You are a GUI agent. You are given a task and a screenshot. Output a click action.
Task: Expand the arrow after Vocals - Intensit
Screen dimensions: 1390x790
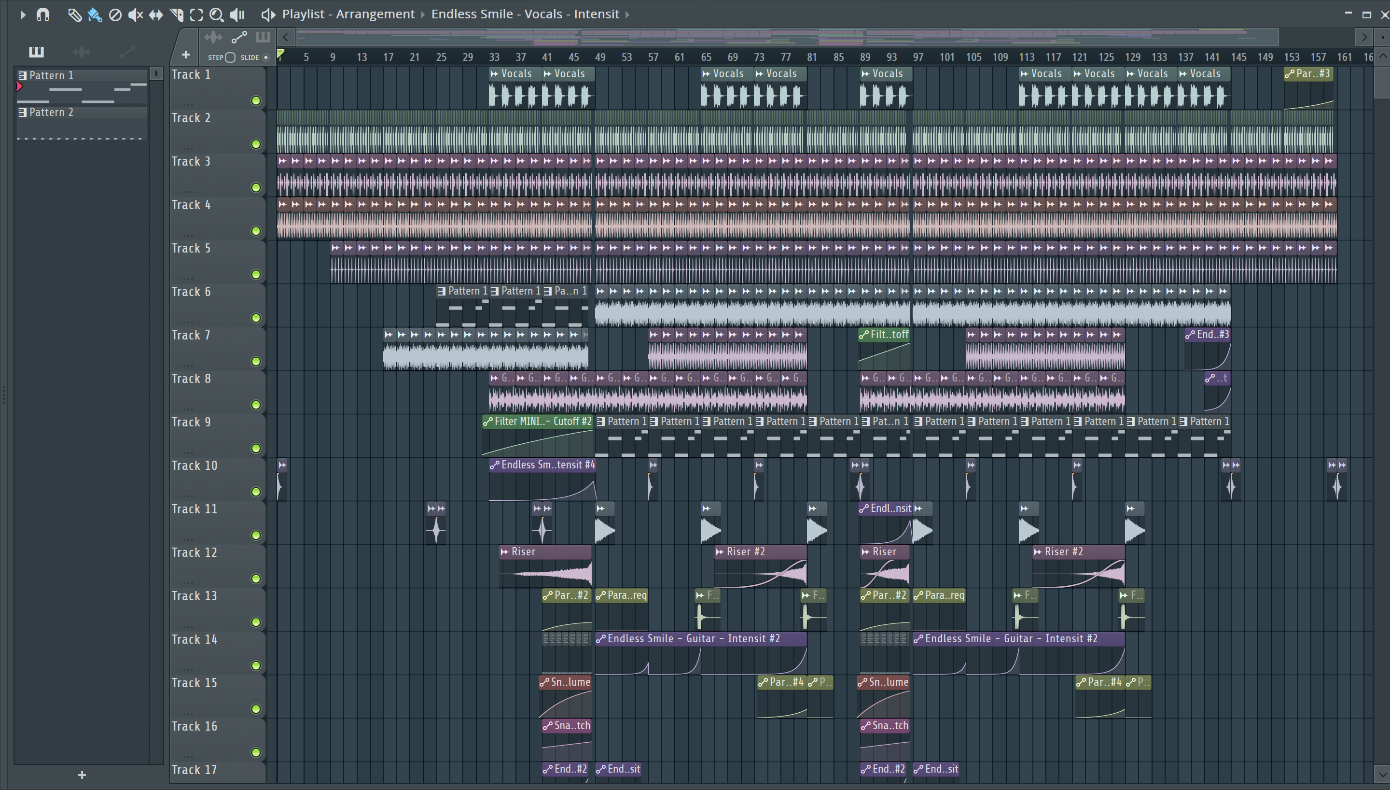click(627, 14)
